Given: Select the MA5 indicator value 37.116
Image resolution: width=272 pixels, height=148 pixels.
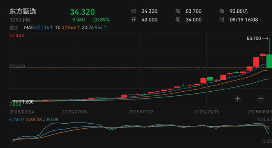Looking at the screenshot, I should 42,28.
